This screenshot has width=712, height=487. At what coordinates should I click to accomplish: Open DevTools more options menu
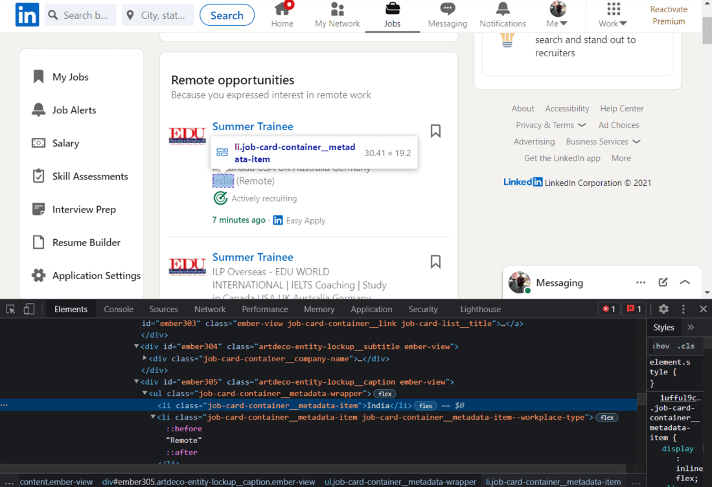point(683,309)
